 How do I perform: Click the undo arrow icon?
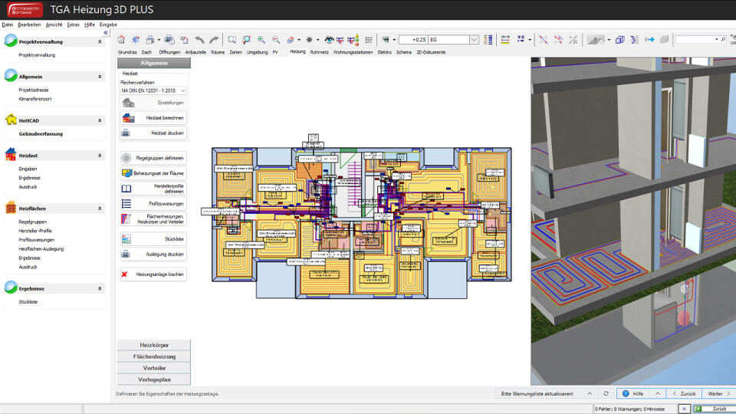[x=199, y=39]
